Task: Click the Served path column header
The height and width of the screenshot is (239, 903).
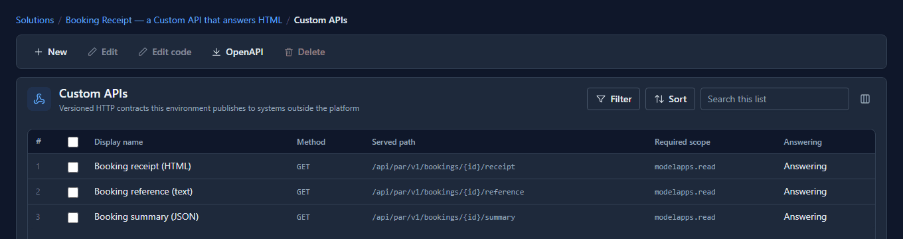Action: pos(394,142)
